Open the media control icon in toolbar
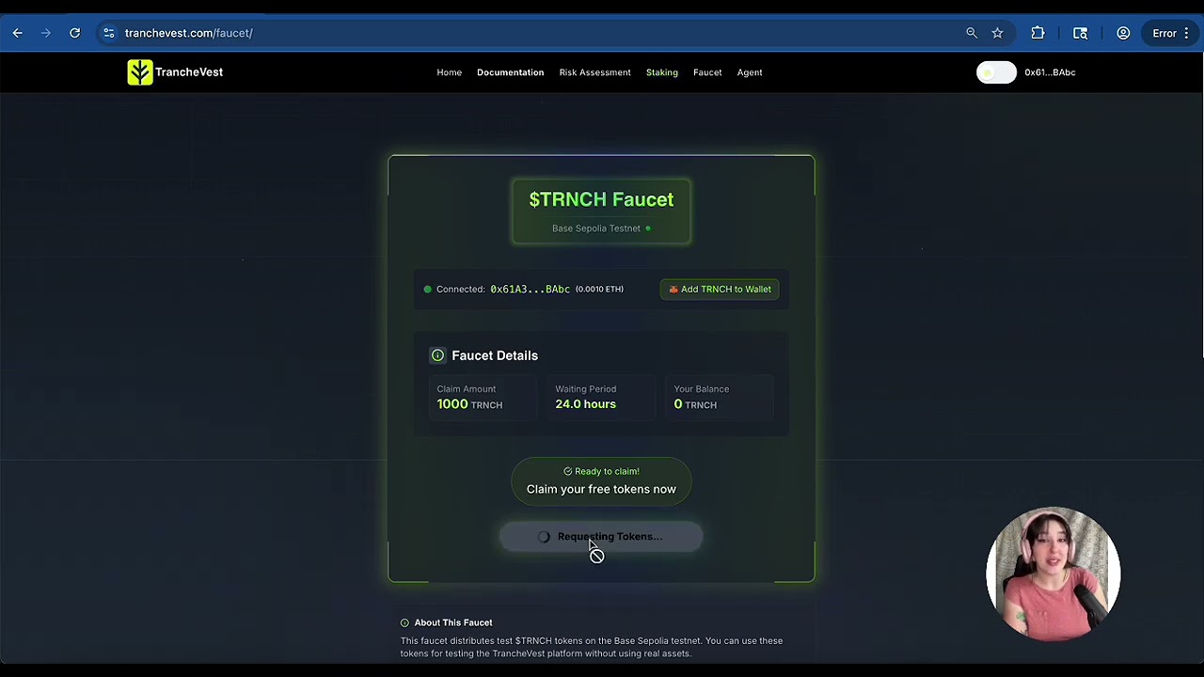 [x=1080, y=33]
